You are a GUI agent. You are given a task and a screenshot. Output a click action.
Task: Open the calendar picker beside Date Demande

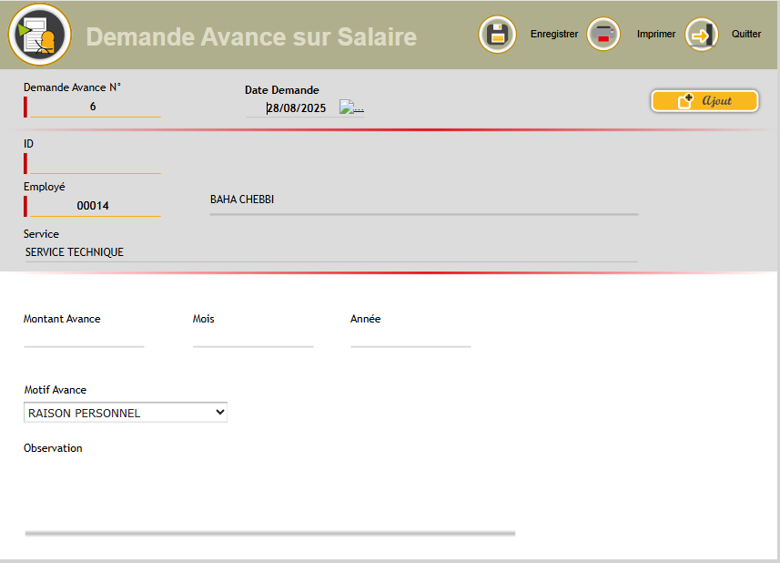coord(350,107)
